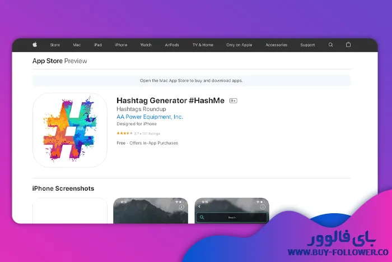
Task: Click the Hashtags Roundup subtitle
Action: (141, 109)
